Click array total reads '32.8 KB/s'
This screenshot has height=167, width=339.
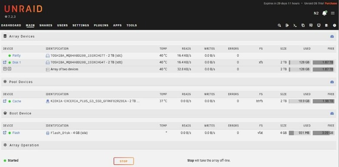[184, 69]
